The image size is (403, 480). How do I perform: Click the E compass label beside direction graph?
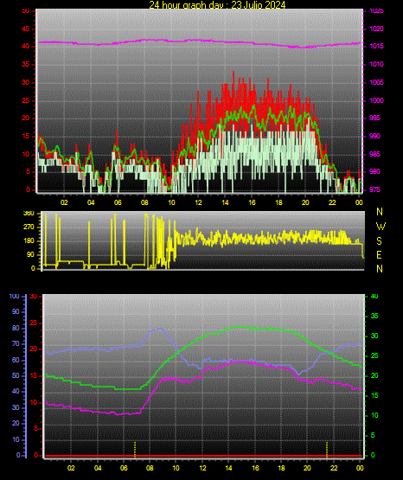pos(379,255)
